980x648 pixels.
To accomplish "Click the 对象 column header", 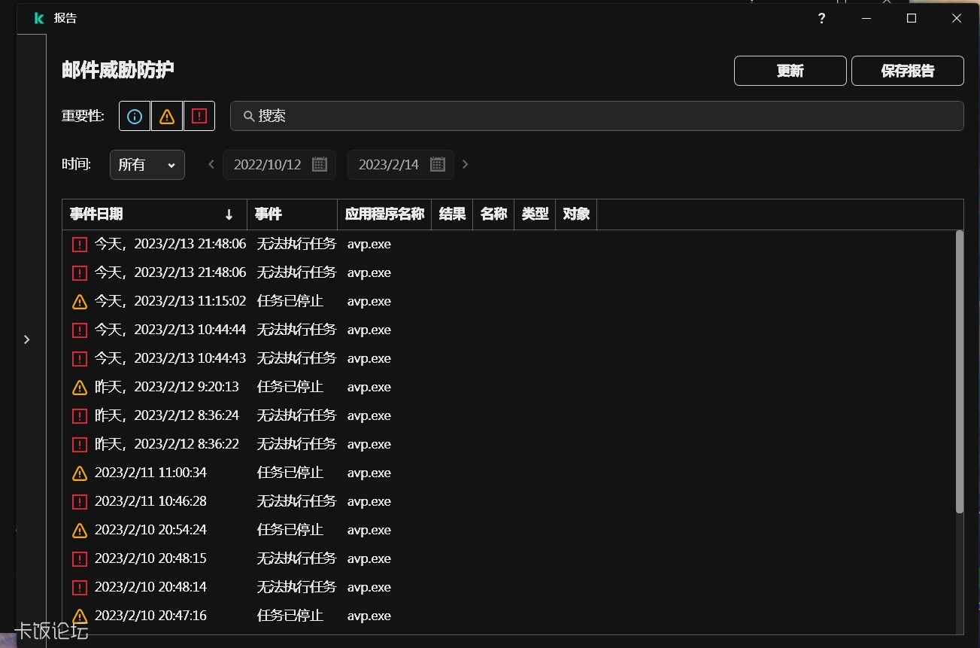I will pos(576,214).
